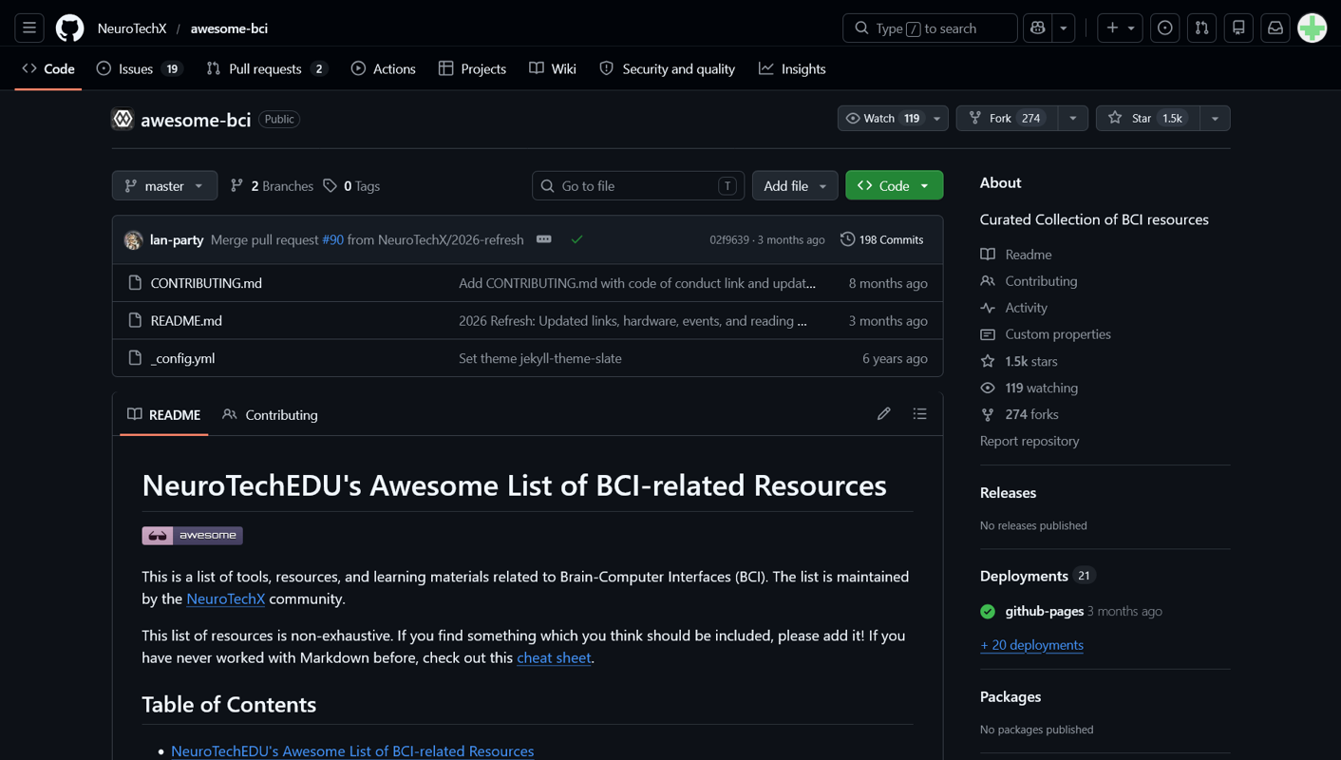Select the Actions tab
The width and height of the screenshot is (1341, 760).
point(384,68)
